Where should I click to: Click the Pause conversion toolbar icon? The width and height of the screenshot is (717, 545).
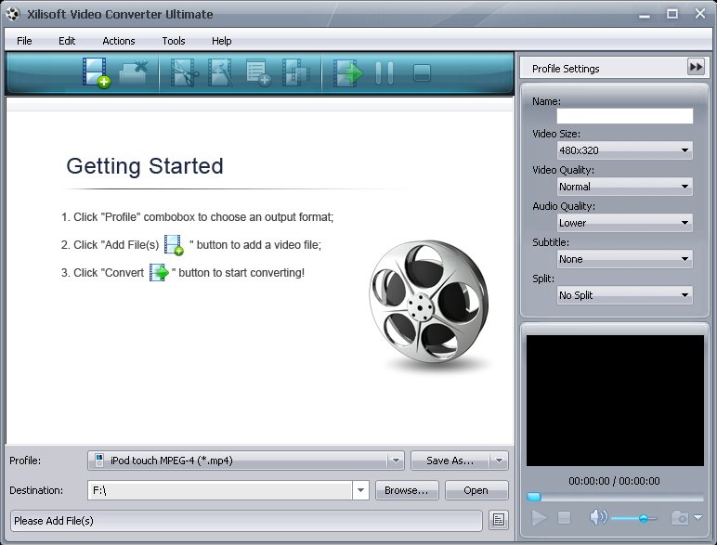coord(384,72)
